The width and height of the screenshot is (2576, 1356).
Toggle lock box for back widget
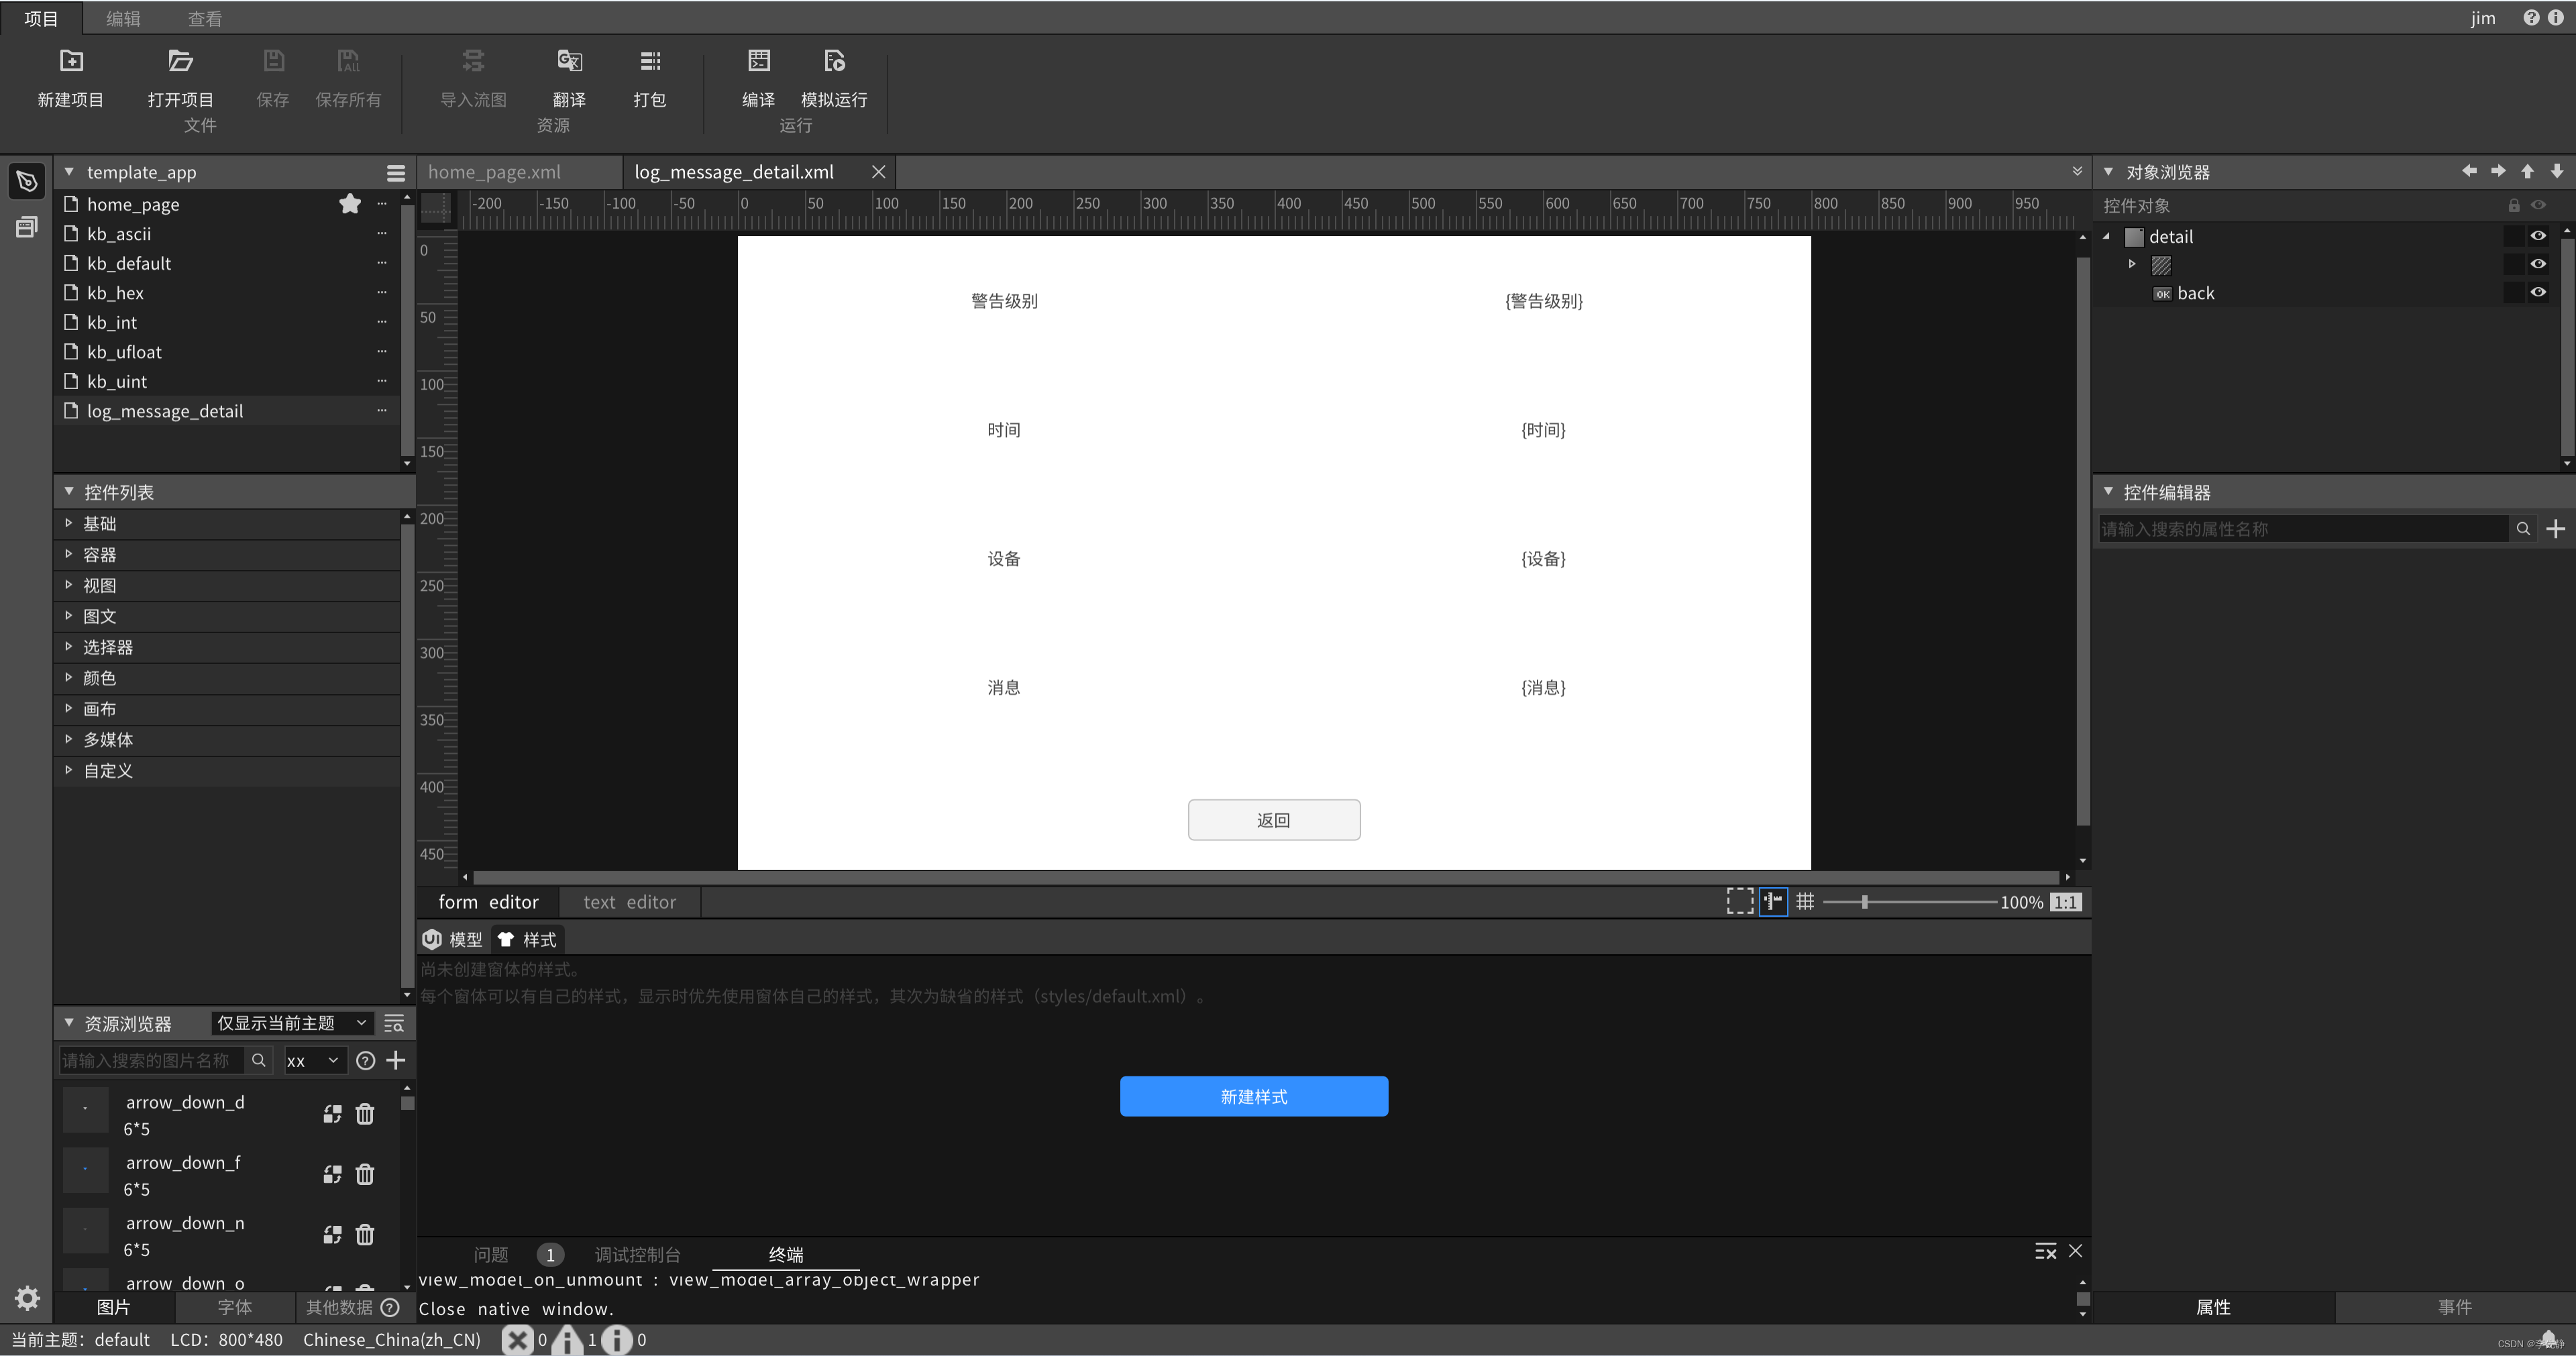pyautogui.click(x=2513, y=292)
